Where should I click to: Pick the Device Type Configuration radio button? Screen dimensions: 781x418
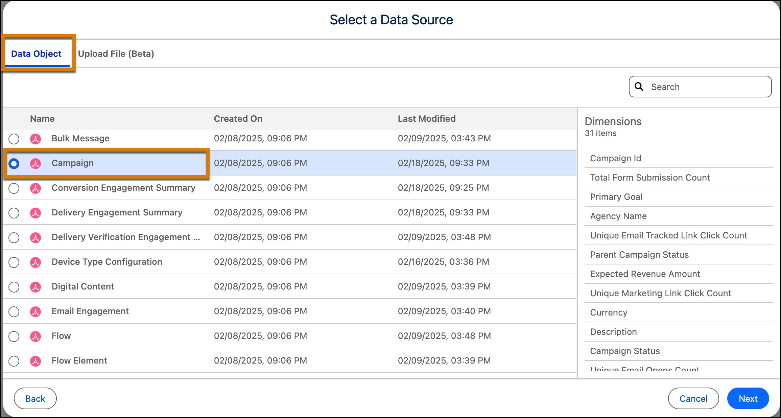(14, 262)
